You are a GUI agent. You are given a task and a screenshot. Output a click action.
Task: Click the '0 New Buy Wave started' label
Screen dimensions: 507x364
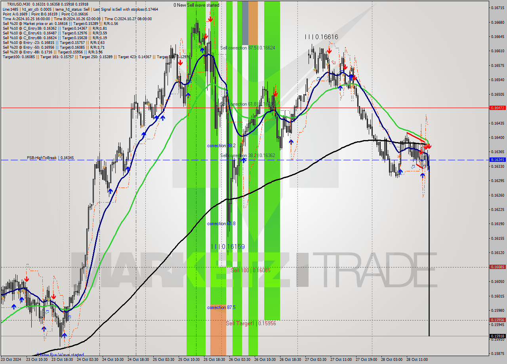(x=60, y=355)
